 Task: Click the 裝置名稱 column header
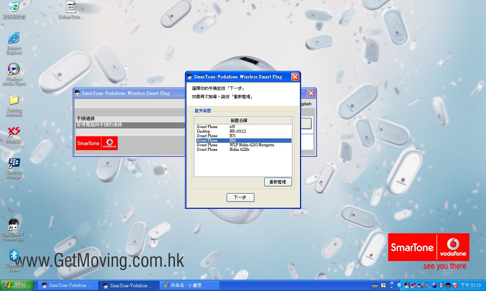pos(239,120)
